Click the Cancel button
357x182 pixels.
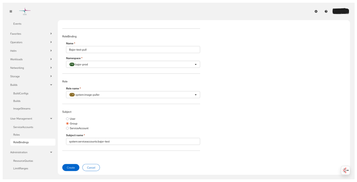(x=91, y=168)
